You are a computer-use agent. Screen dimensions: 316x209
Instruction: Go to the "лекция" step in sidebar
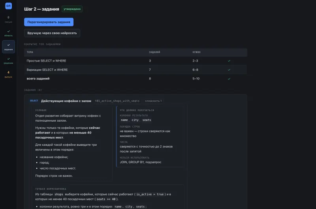[x=8, y=19]
